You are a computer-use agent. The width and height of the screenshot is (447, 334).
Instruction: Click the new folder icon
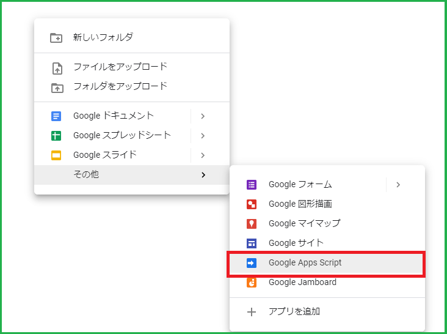(x=56, y=38)
